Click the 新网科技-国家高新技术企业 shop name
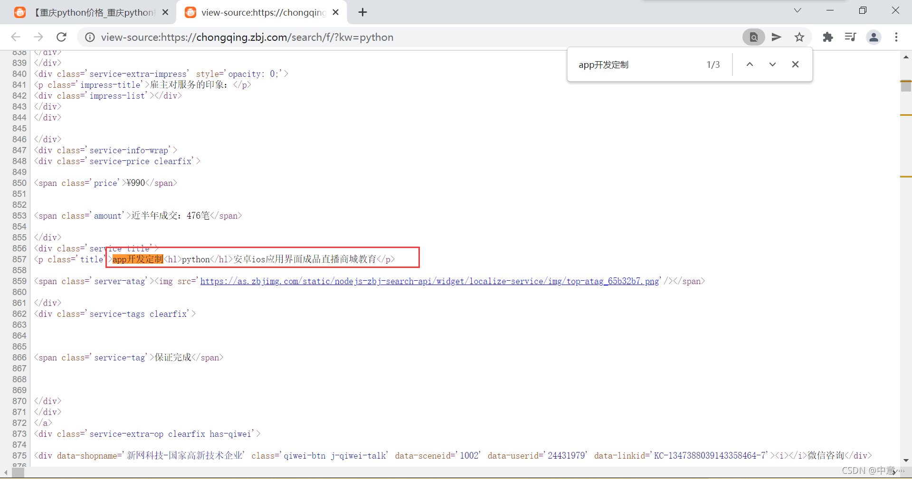 click(x=185, y=456)
